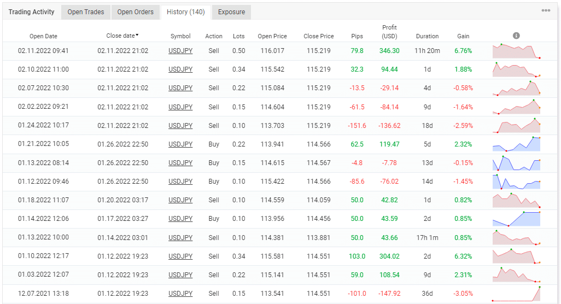View mini chart for the 17h 1m trade

click(516, 237)
